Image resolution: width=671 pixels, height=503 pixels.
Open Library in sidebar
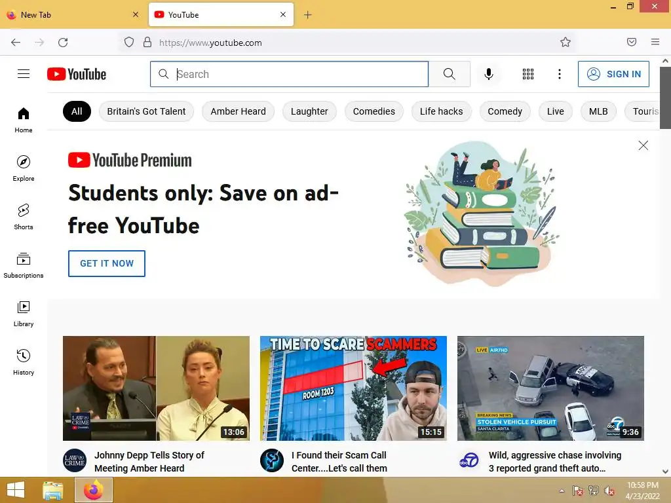[x=24, y=314]
